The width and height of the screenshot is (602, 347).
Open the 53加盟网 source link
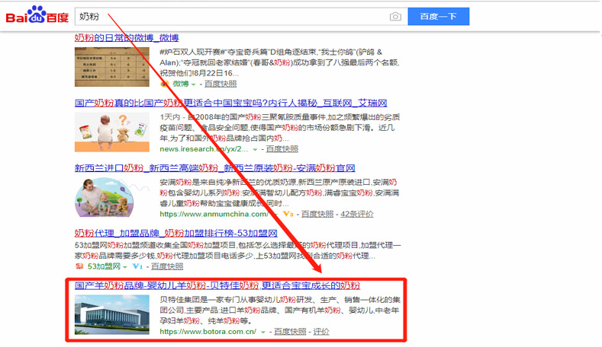(x=104, y=266)
